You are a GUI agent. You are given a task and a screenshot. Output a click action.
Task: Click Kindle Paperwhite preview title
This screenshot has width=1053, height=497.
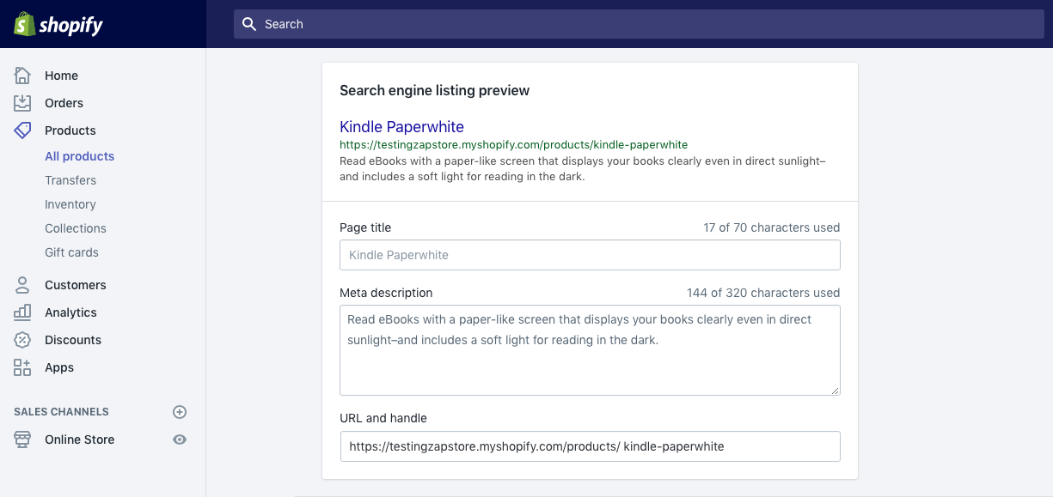(x=401, y=127)
